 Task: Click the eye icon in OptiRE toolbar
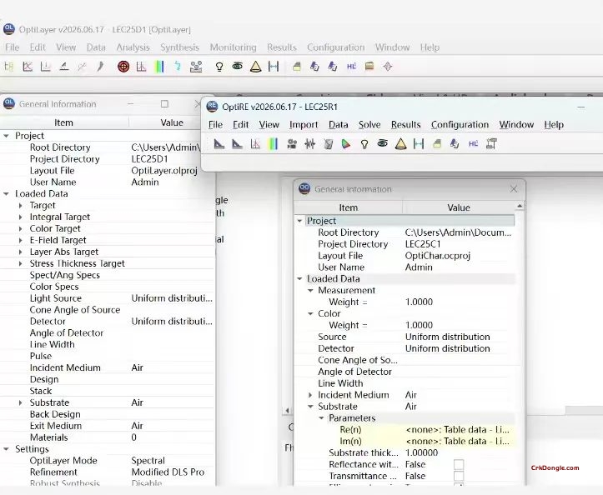[382, 143]
